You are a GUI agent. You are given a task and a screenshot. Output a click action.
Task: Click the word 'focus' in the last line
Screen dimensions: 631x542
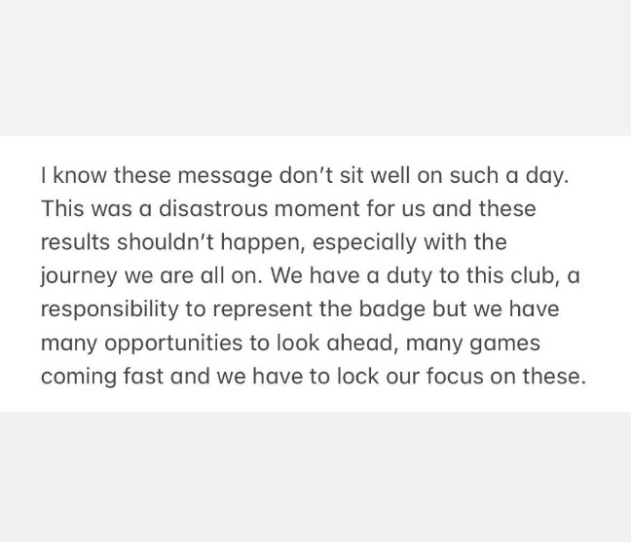[x=455, y=377]
